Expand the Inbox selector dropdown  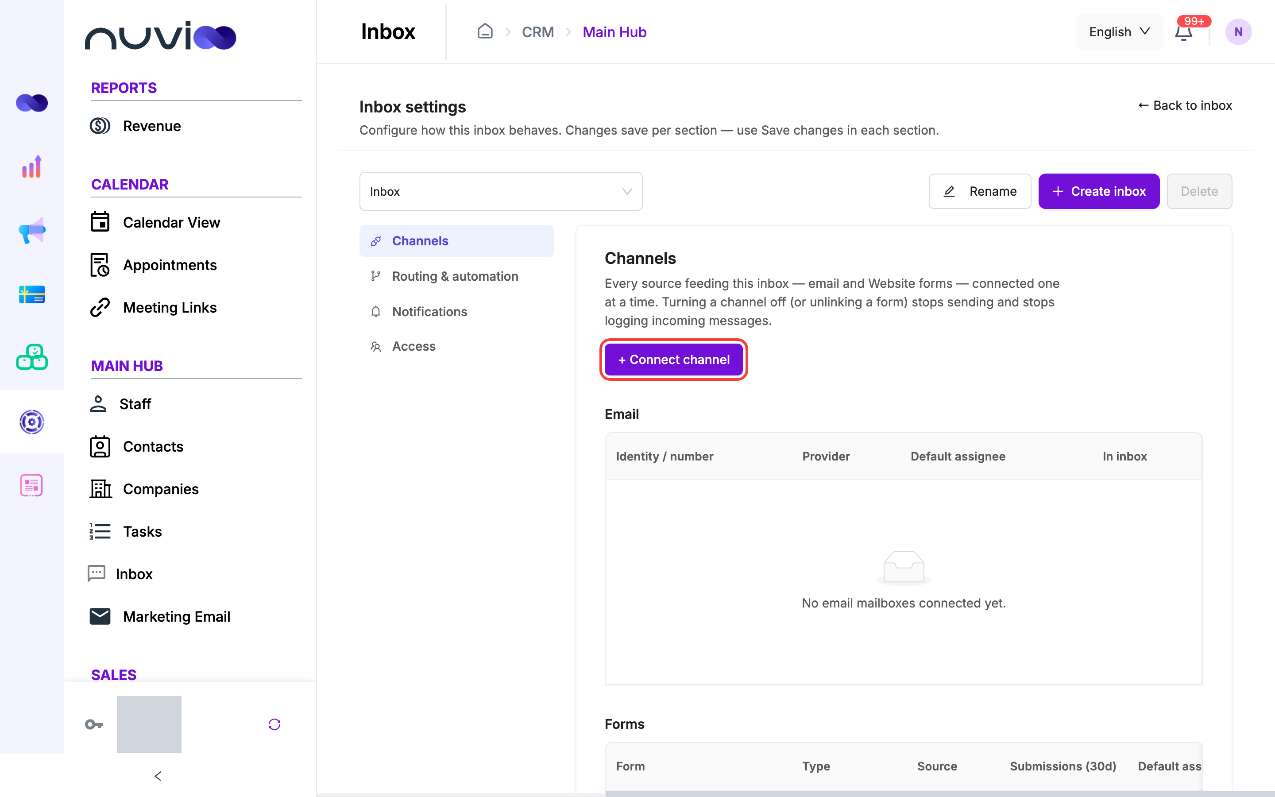pos(501,191)
